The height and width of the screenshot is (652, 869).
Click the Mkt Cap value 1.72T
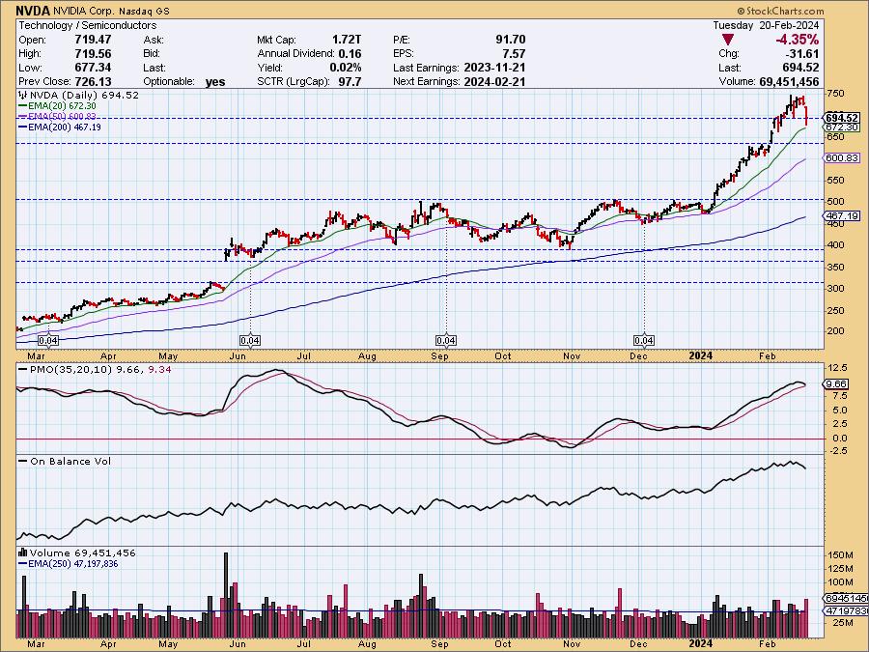[347, 40]
